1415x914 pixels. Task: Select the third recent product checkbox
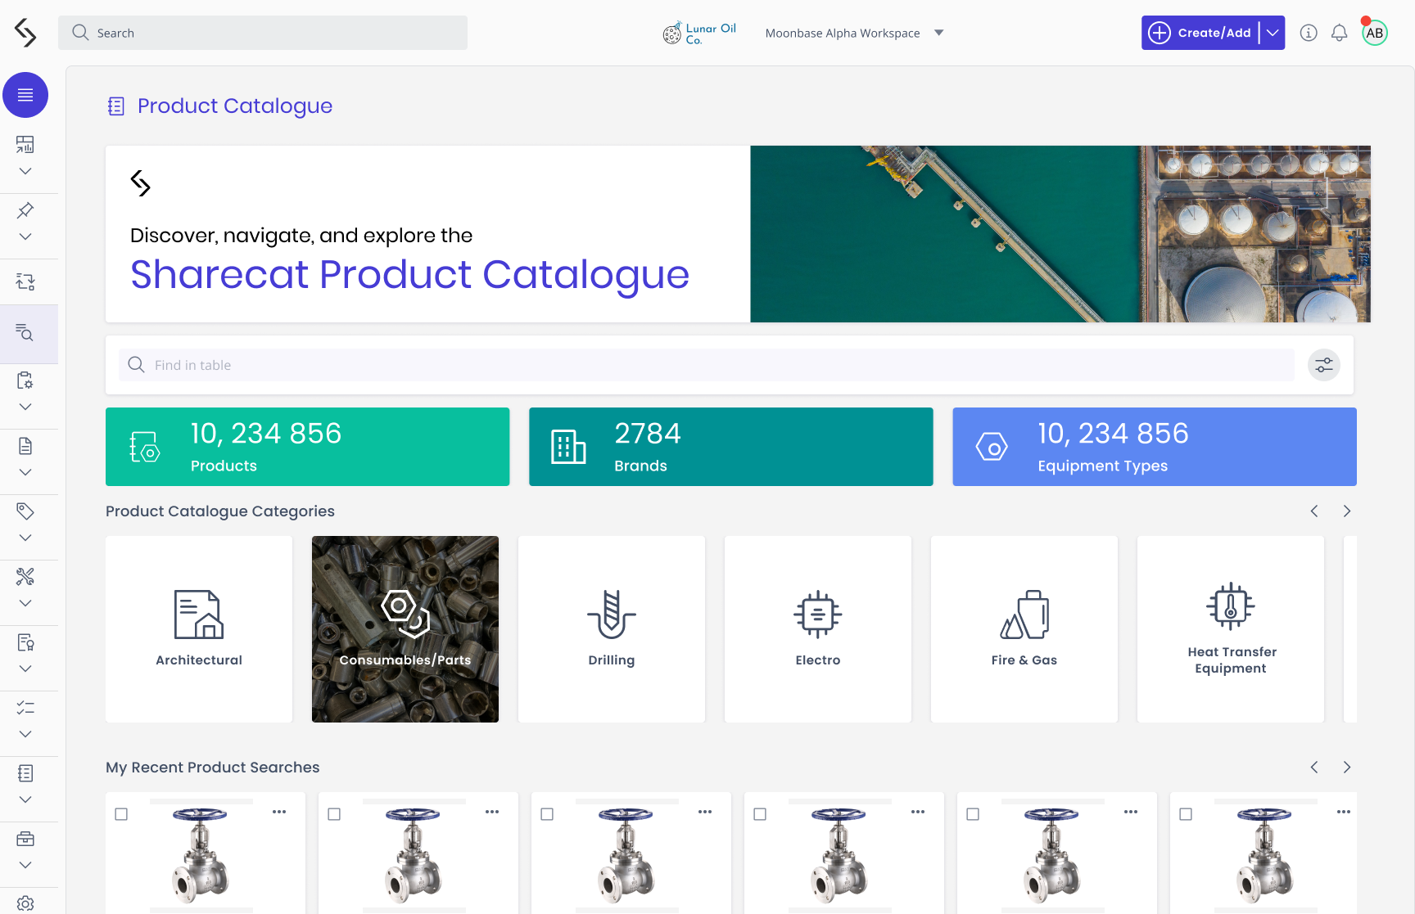click(x=547, y=814)
